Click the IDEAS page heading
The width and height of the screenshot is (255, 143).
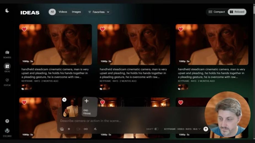(x=30, y=13)
